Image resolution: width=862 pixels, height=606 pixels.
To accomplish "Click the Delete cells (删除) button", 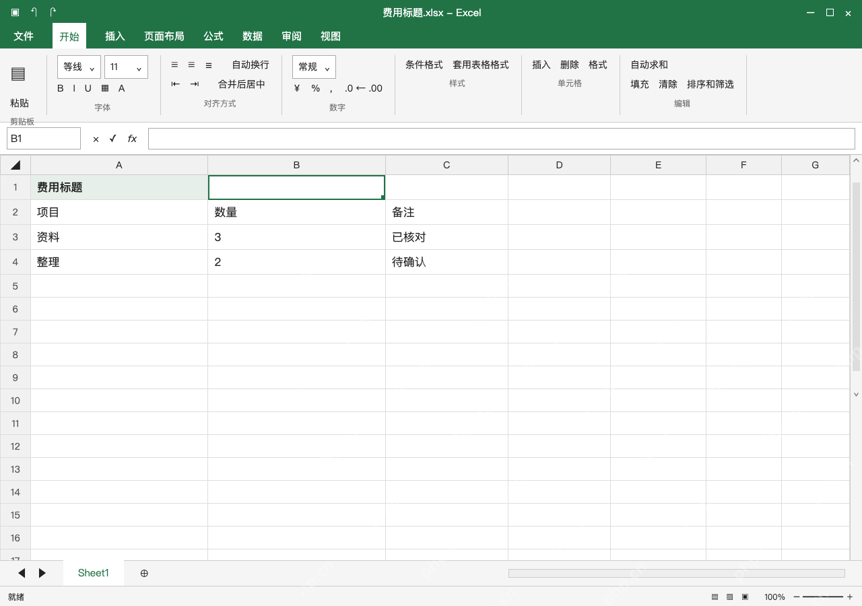I will click(x=570, y=65).
